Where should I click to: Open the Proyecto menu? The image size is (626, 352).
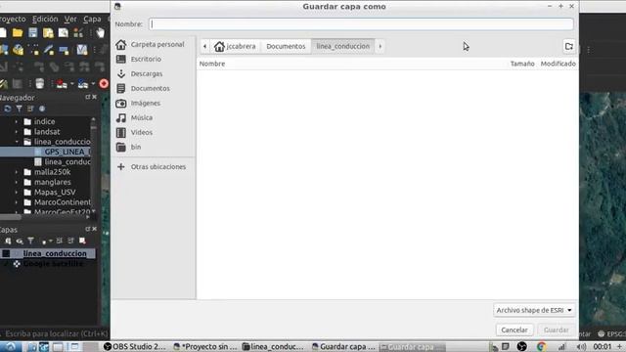tap(13, 19)
